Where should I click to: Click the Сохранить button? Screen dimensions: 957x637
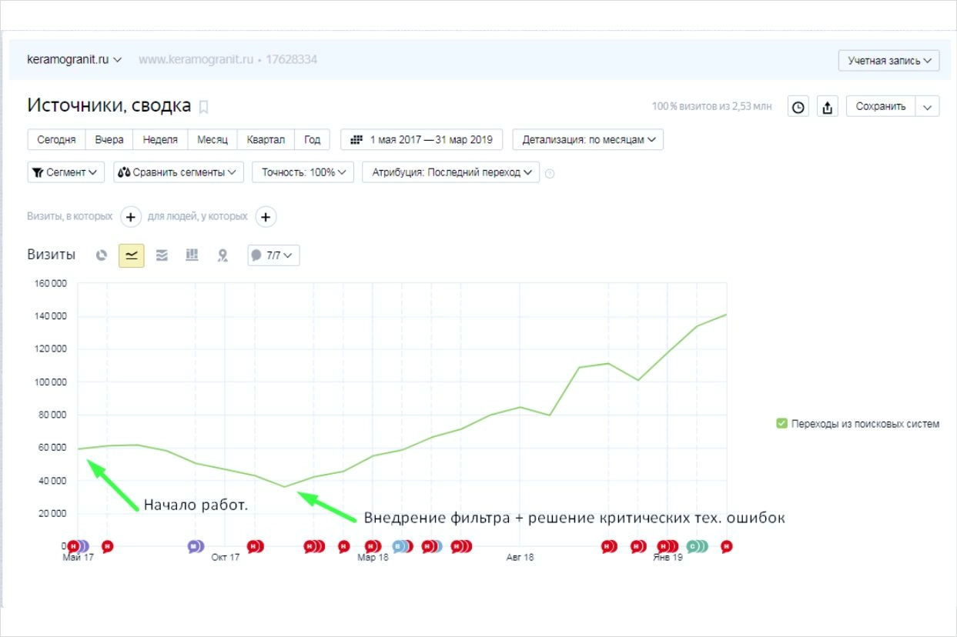881,107
